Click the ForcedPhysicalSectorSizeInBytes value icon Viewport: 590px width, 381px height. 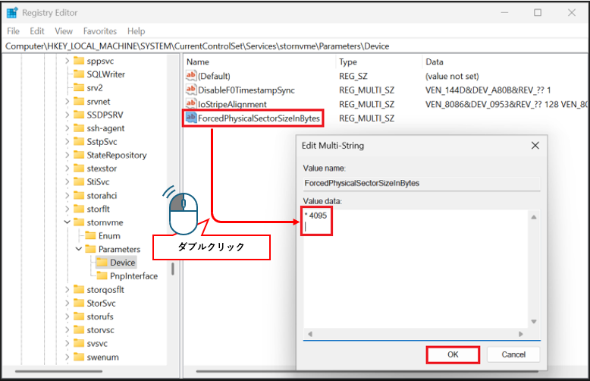click(x=191, y=118)
